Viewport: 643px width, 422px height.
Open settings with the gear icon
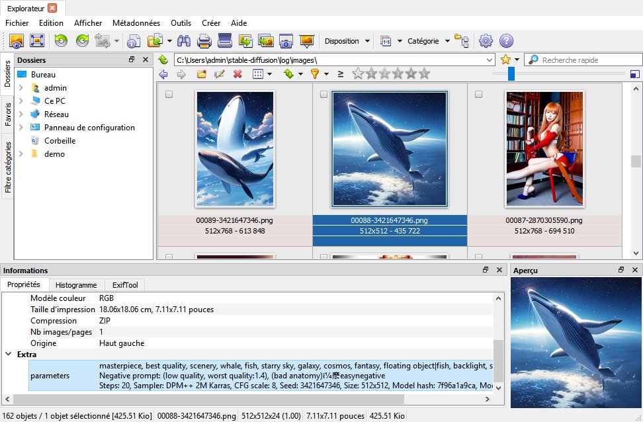pos(486,41)
